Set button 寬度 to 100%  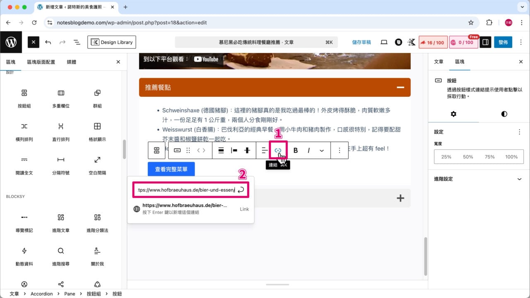511,156
